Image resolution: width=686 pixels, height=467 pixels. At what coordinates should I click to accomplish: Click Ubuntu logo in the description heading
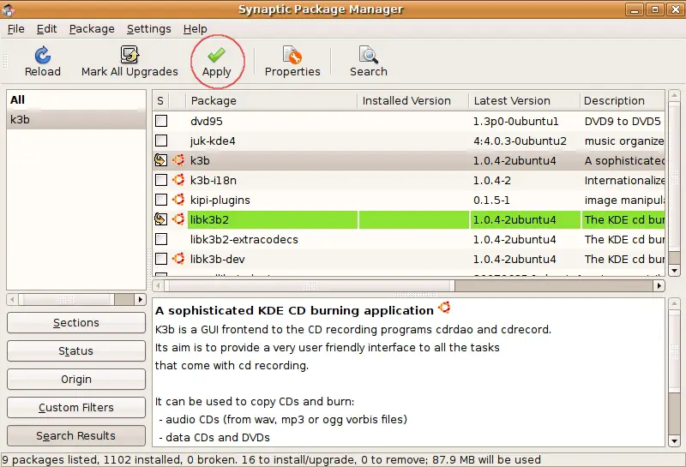tap(444, 308)
